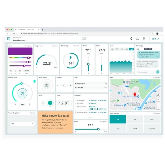The image size is (165, 165).
Task: Bookmark the page with star icon
Action: [152, 34]
